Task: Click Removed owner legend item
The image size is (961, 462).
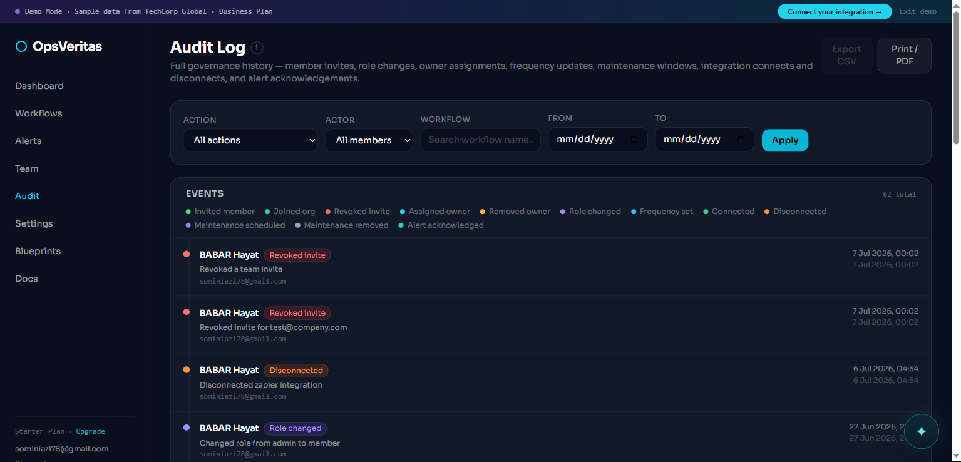Action: coord(515,212)
